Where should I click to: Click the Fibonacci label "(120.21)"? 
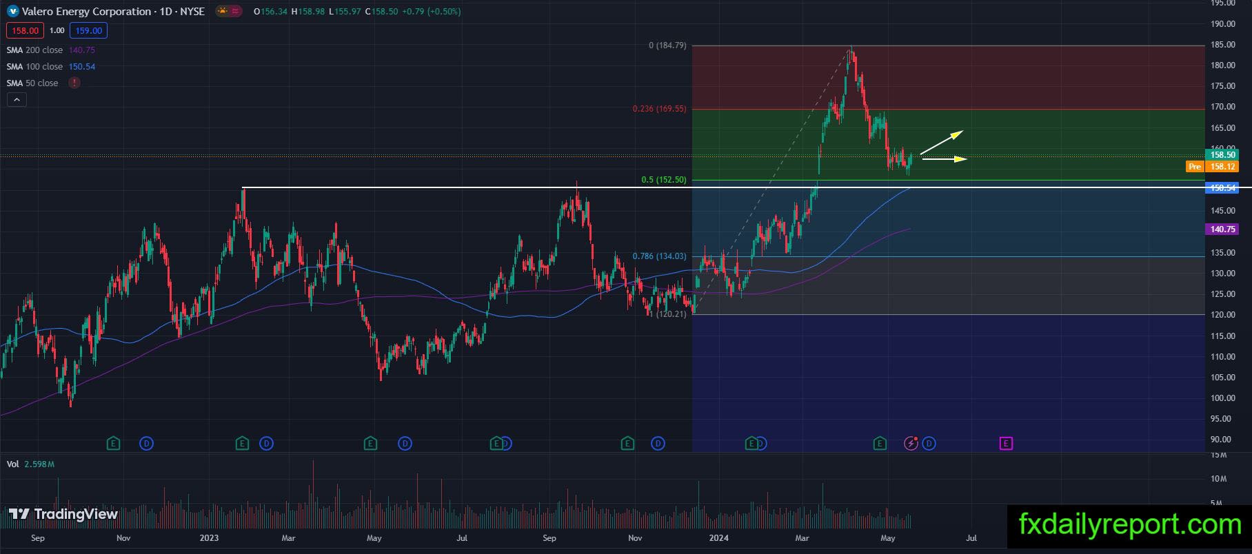coord(671,314)
